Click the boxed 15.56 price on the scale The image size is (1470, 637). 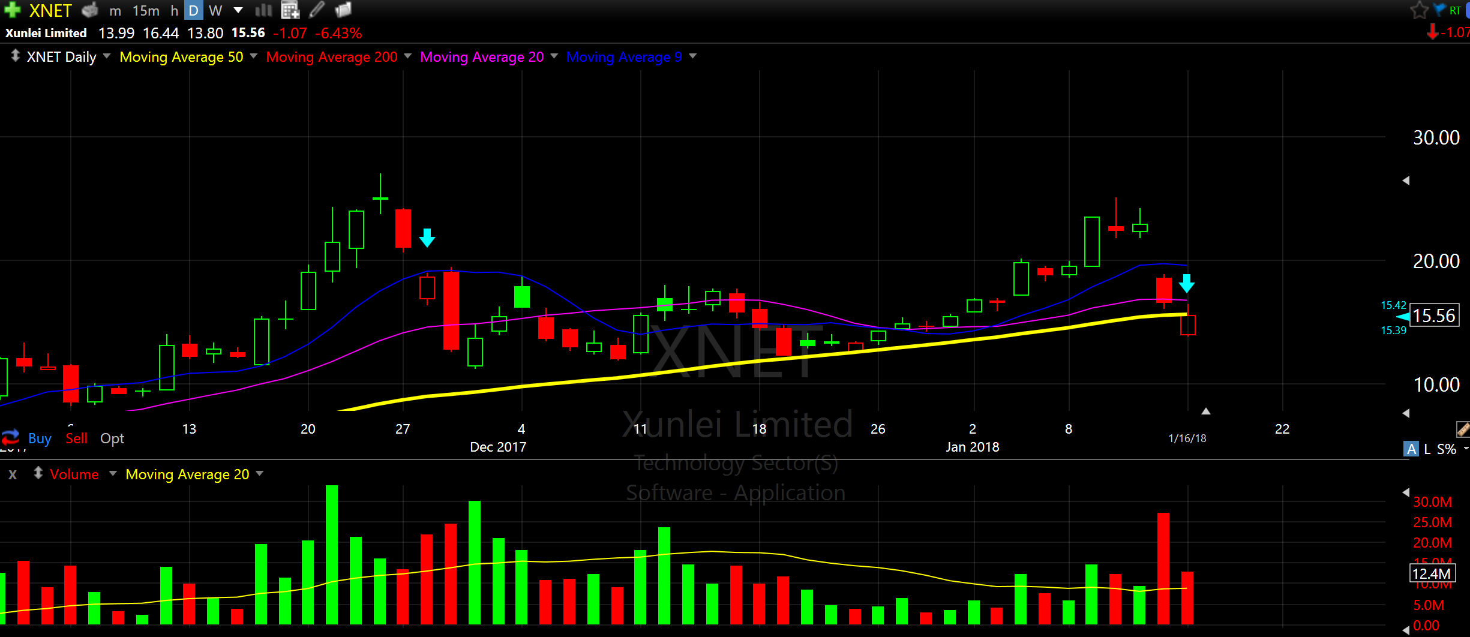click(x=1434, y=316)
